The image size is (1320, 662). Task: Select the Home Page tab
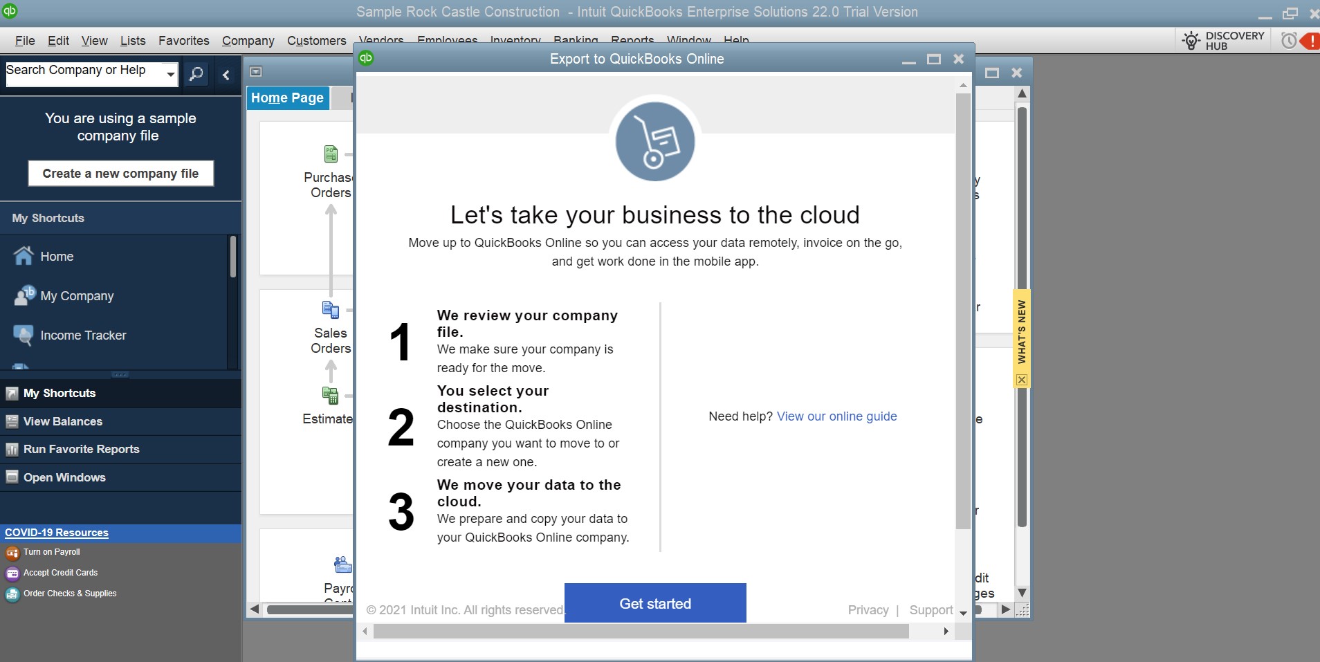288,98
